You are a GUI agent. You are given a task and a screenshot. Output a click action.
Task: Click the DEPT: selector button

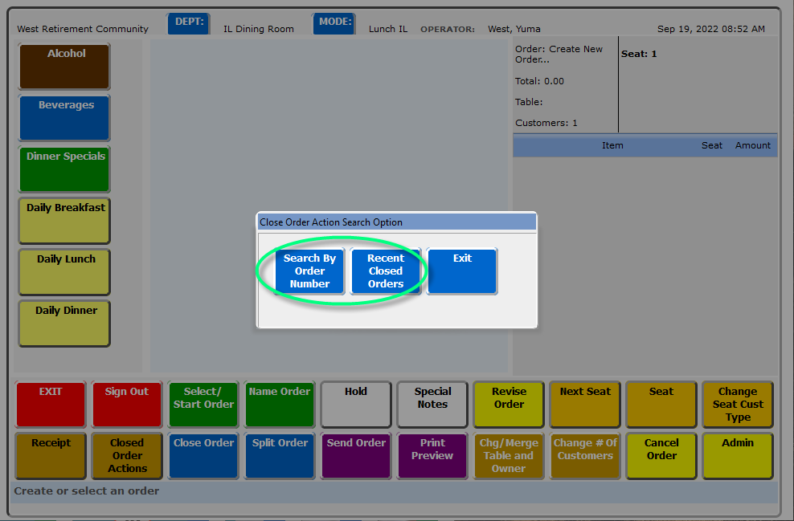188,23
